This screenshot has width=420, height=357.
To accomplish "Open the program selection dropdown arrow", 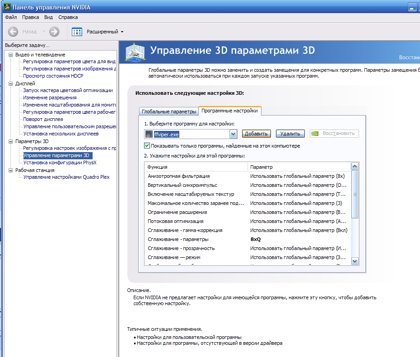I will pos(233,134).
